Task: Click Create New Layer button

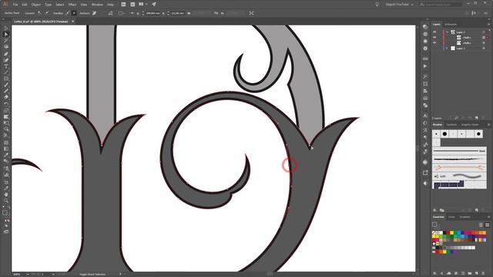Action: click(x=477, y=118)
